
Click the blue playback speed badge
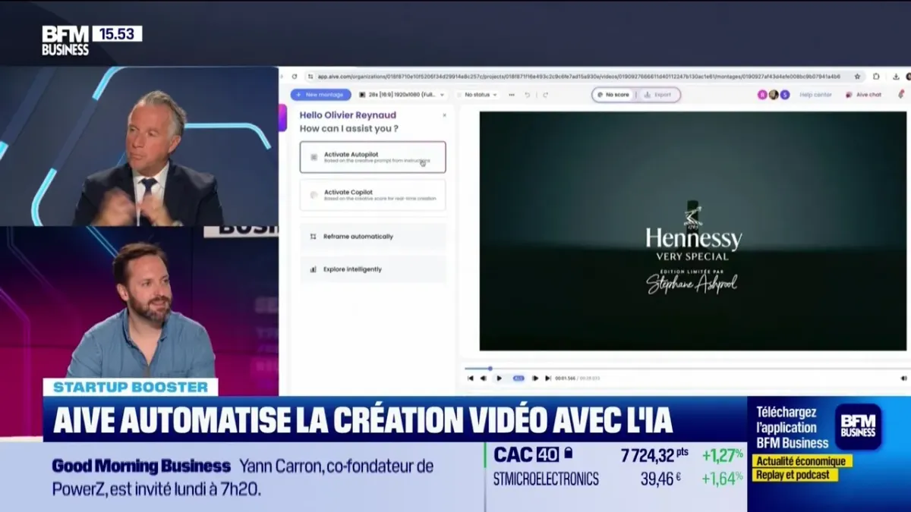pyautogui.click(x=519, y=378)
